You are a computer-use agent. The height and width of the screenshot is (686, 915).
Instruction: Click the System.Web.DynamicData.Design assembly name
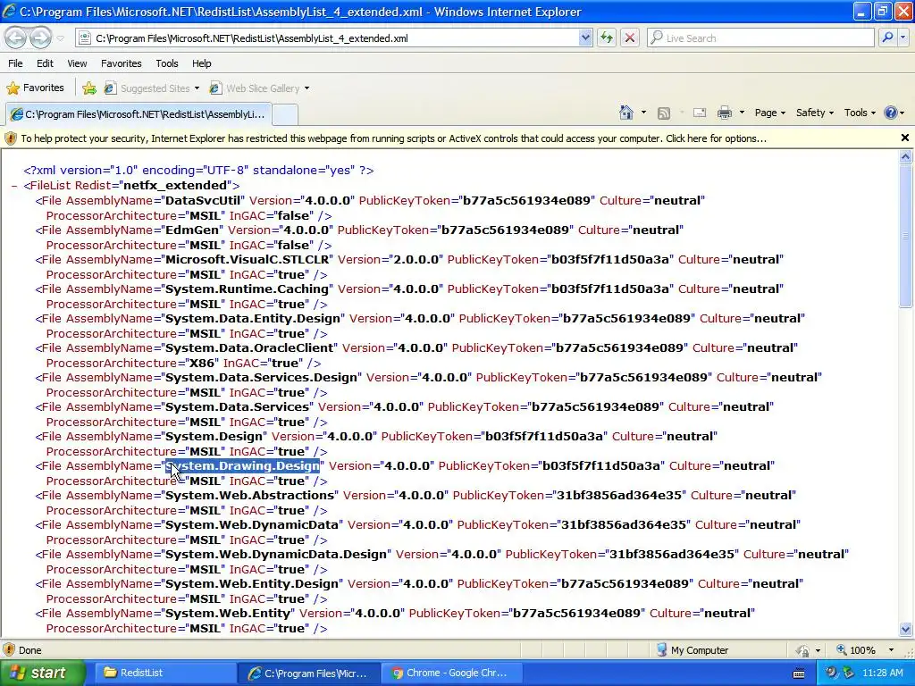(x=276, y=555)
